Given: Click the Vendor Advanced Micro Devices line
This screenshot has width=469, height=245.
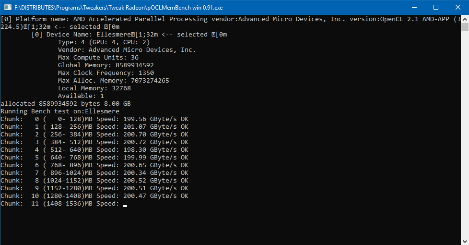Looking at the screenshot, I should (x=127, y=50).
